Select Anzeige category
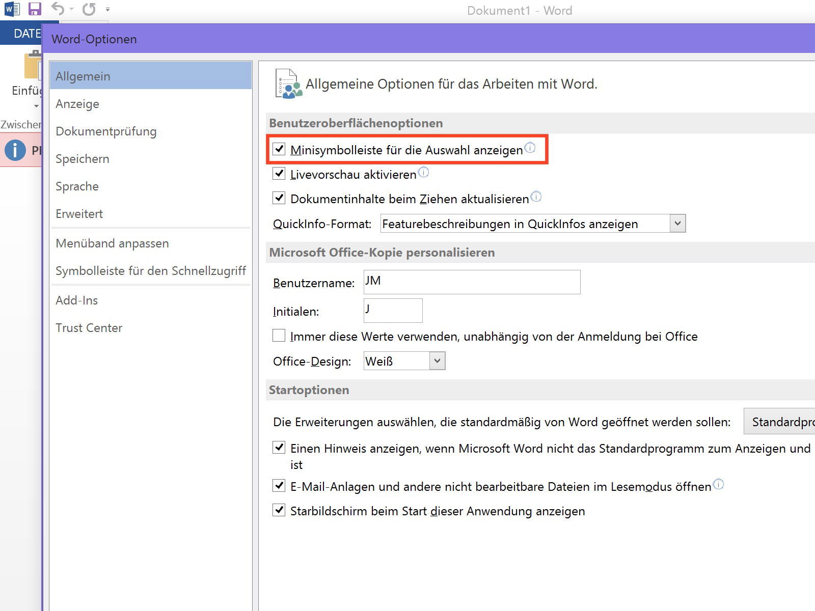Image resolution: width=815 pixels, height=611 pixels. (x=151, y=103)
